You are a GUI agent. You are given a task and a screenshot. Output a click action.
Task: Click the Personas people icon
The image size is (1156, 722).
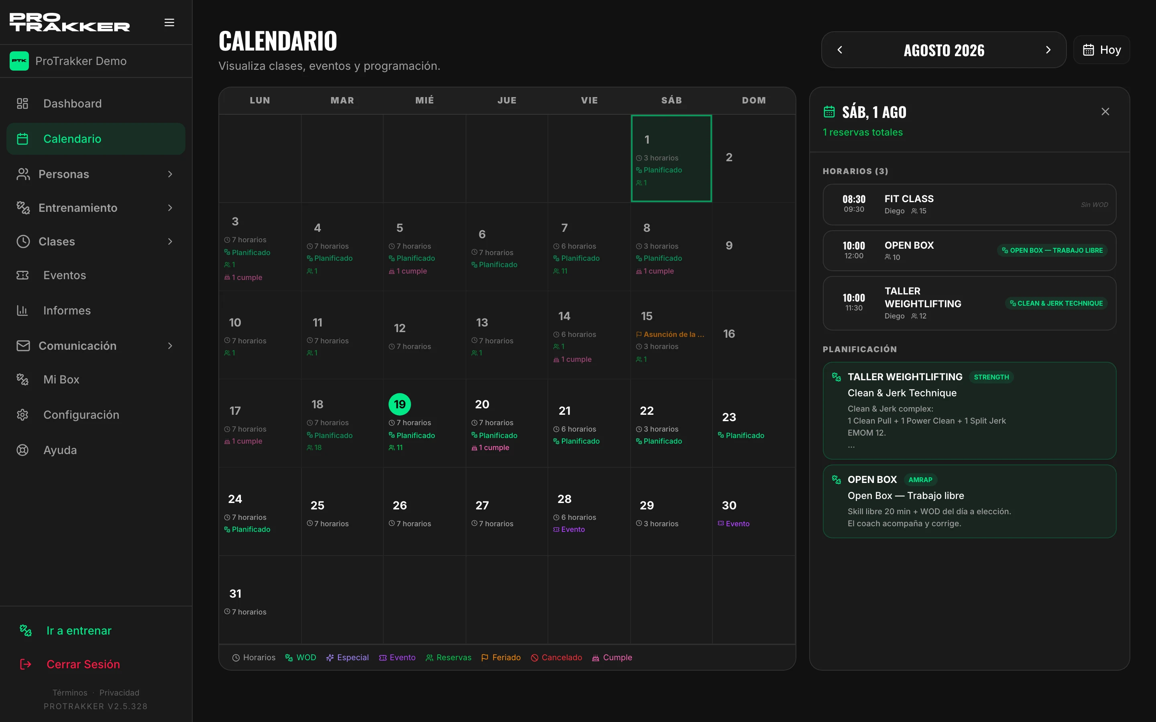pyautogui.click(x=22, y=174)
